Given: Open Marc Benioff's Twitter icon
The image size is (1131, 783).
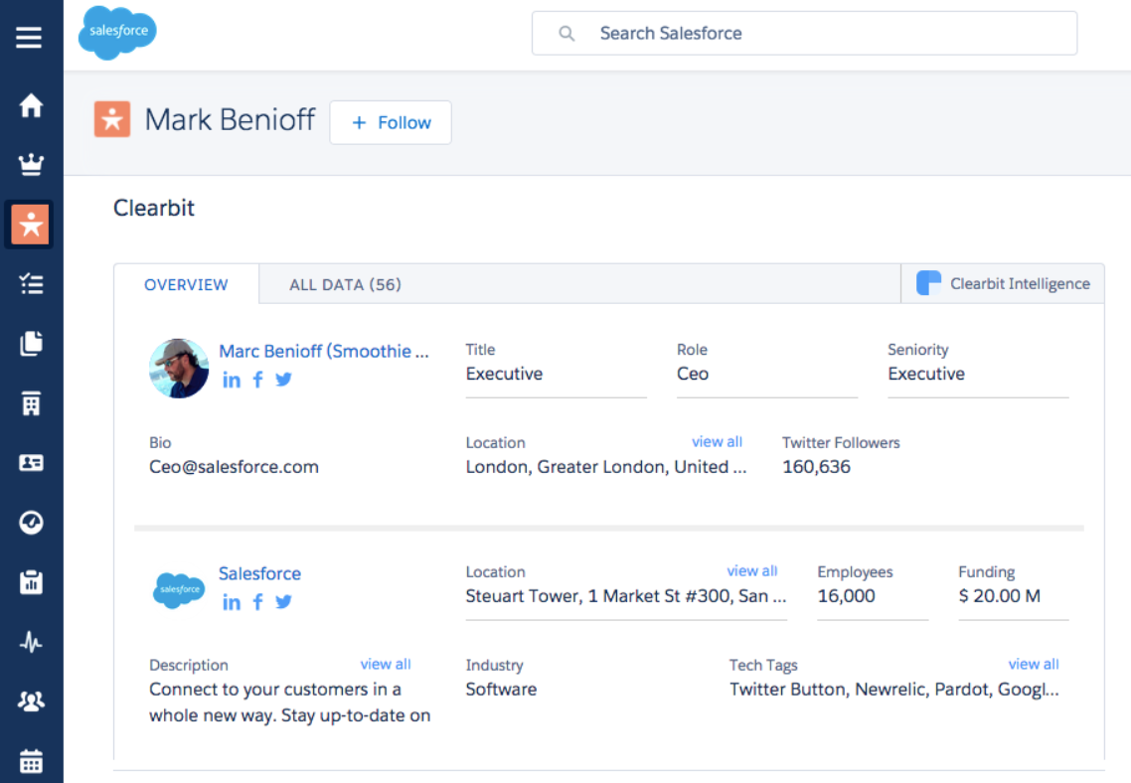Looking at the screenshot, I should (x=282, y=380).
